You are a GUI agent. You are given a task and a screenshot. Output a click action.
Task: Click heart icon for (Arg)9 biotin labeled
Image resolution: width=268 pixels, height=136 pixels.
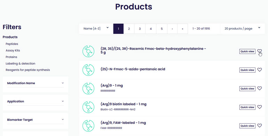(x=259, y=107)
